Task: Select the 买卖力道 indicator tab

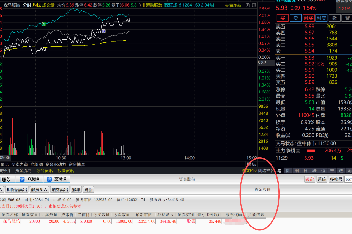Action: 19,164
